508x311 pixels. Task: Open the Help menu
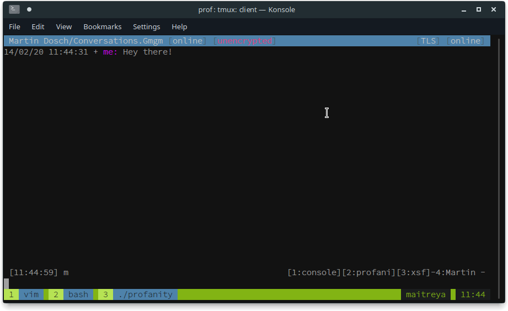coord(179,26)
